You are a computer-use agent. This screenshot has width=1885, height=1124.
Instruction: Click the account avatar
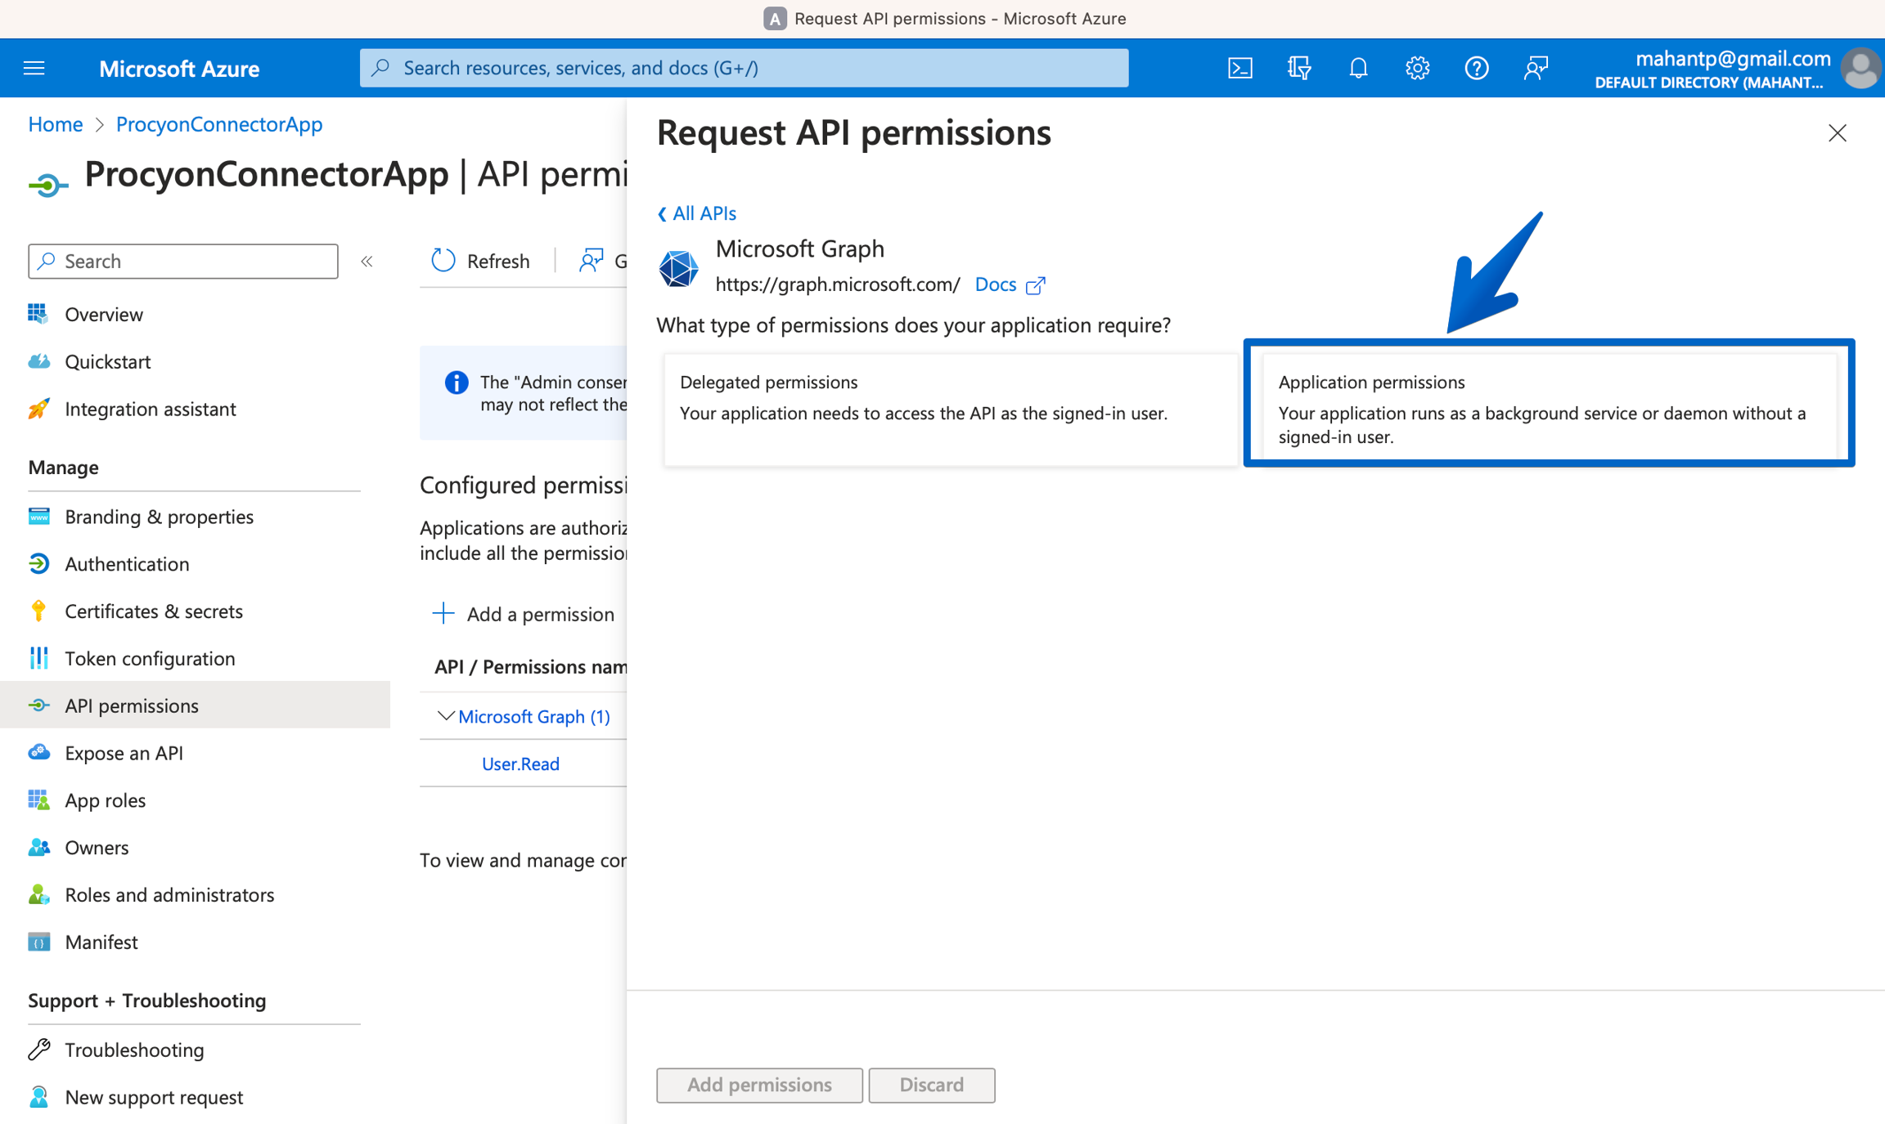click(x=1860, y=68)
